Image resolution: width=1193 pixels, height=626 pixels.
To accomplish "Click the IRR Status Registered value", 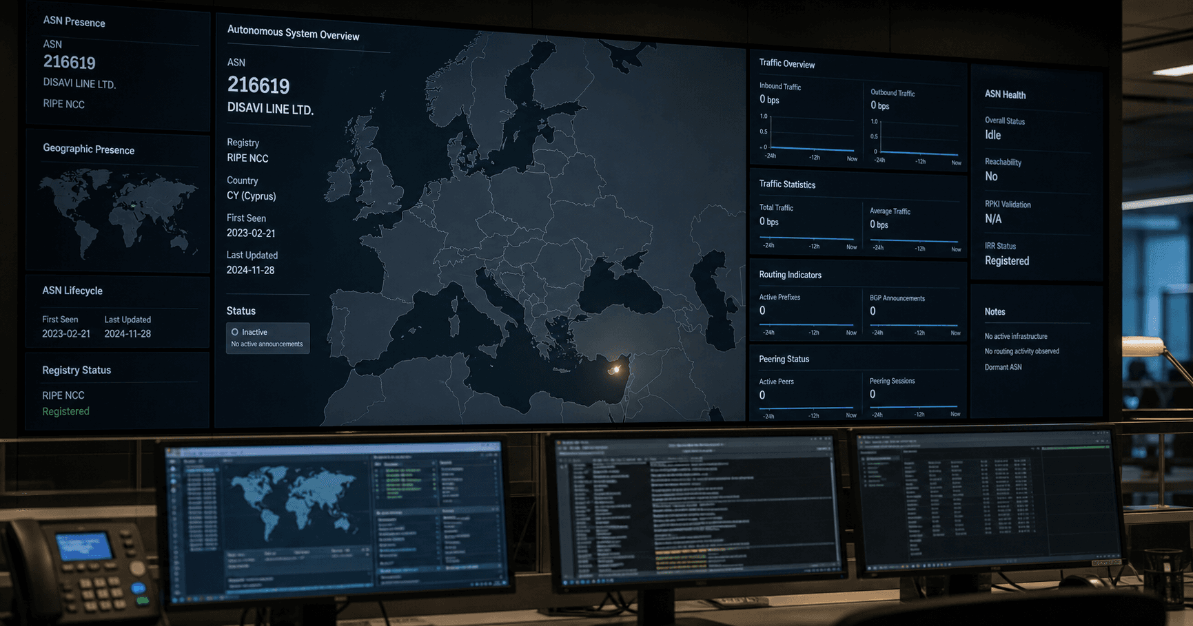I will click(x=1007, y=261).
